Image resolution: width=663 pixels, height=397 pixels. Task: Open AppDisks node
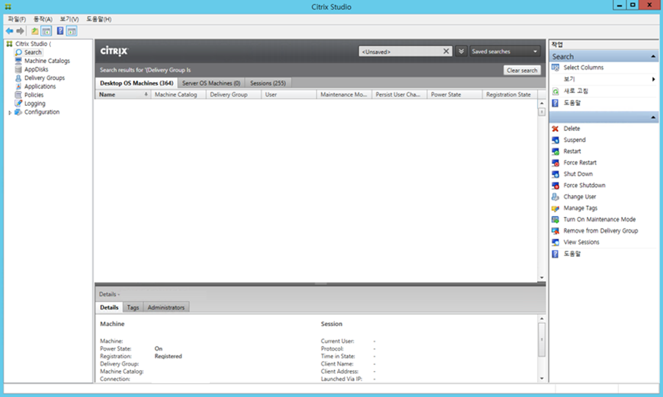pos(36,69)
